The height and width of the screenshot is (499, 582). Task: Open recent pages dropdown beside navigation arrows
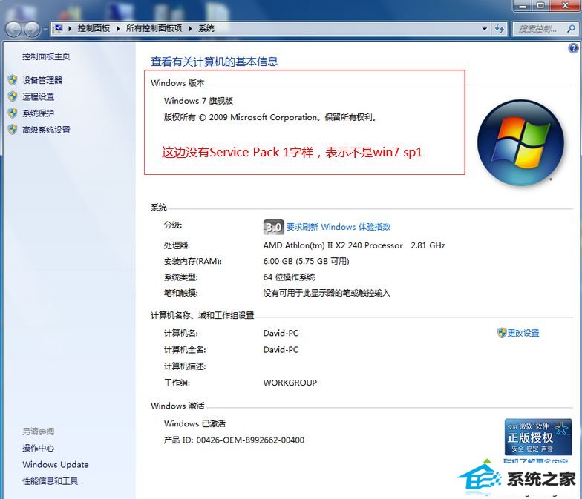[x=45, y=29]
